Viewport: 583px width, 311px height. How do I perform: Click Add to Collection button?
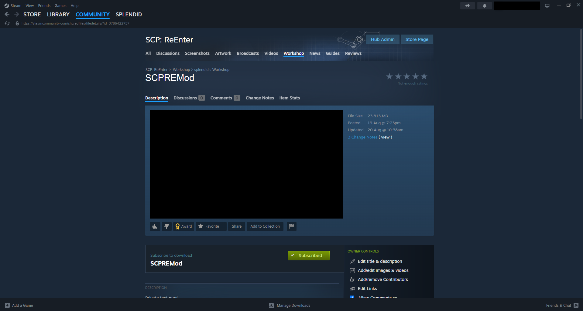click(x=265, y=226)
